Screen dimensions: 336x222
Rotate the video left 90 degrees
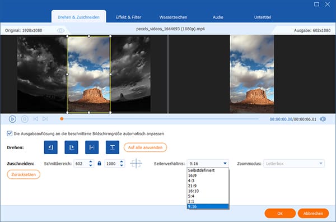51,147
